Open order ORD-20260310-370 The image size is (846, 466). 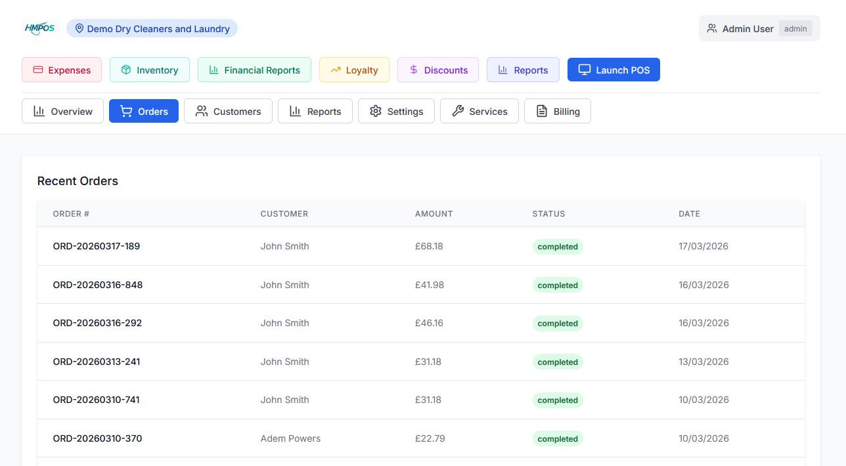pyautogui.click(x=97, y=438)
